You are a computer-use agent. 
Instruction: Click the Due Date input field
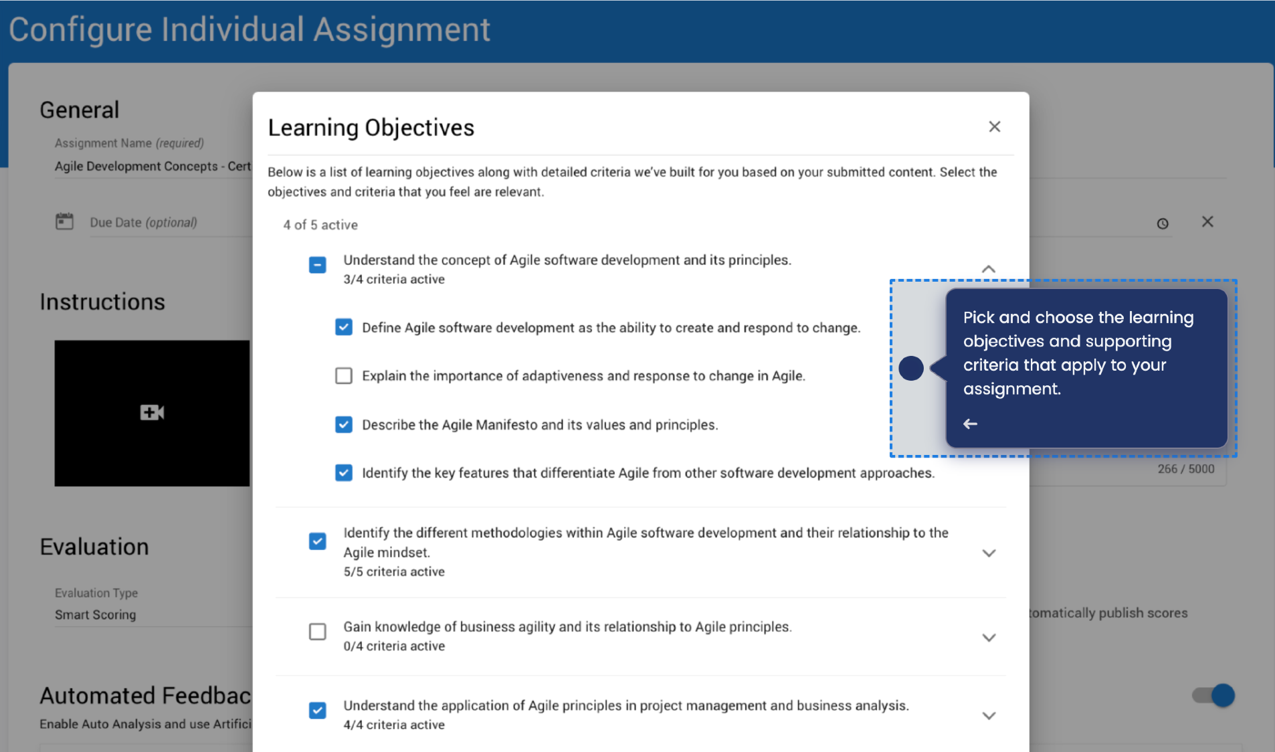(201, 221)
